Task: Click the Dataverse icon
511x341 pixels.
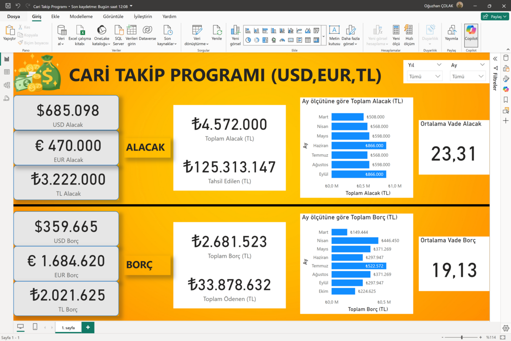Action: pyautogui.click(x=147, y=30)
